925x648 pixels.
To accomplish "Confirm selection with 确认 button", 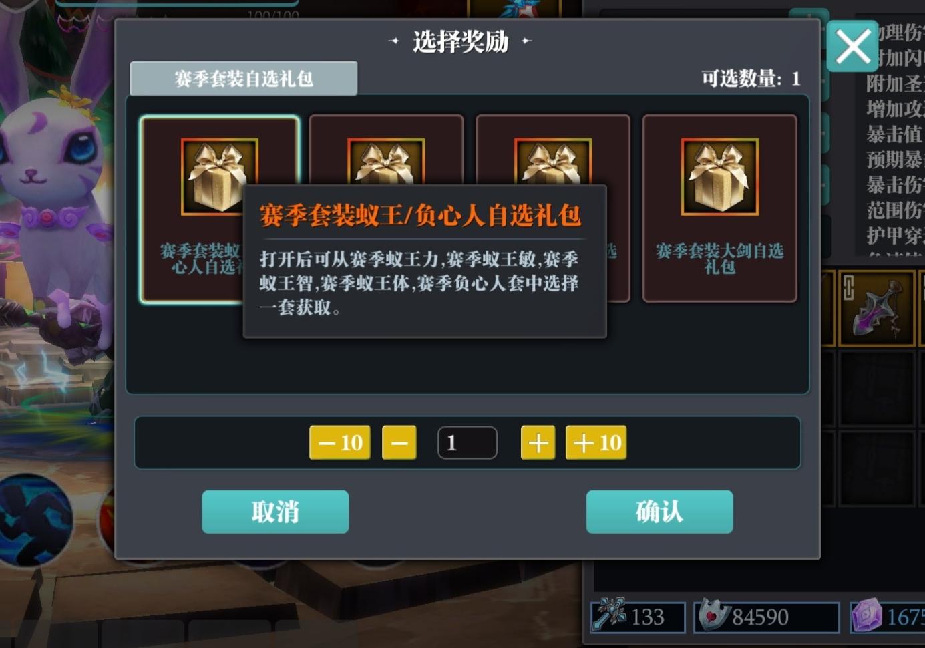I will (659, 512).
